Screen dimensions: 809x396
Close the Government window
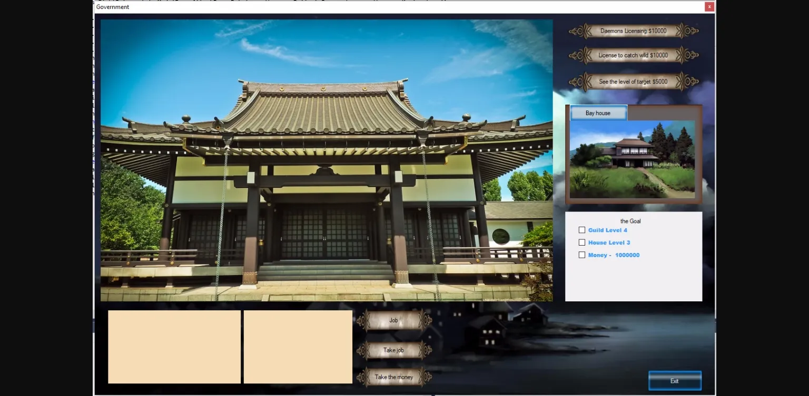(709, 7)
